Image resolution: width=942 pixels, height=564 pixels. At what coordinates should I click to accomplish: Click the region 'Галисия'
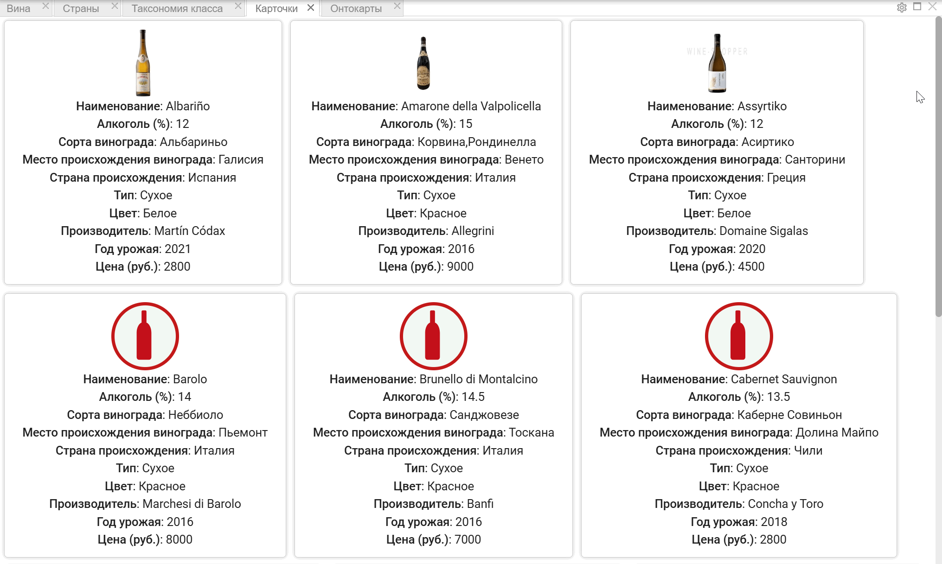(x=241, y=160)
